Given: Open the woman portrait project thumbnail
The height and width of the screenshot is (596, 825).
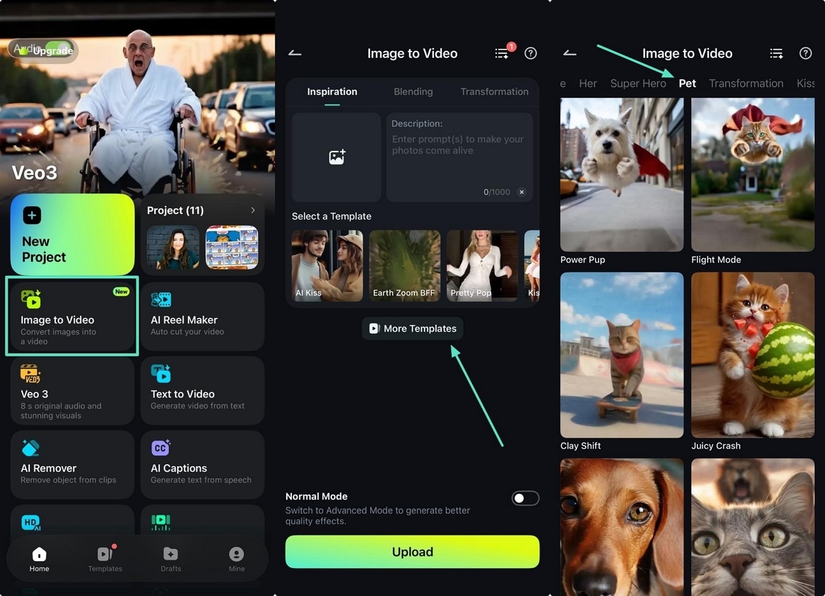Looking at the screenshot, I should (173, 247).
